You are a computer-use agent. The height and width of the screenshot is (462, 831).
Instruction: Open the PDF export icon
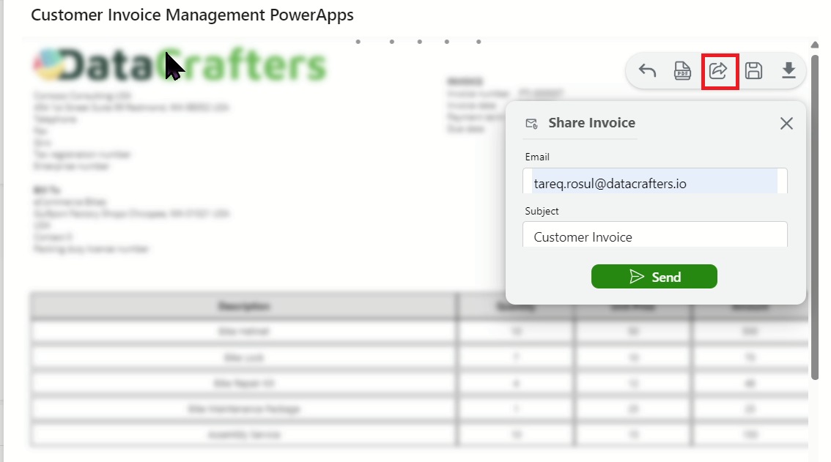click(x=682, y=70)
